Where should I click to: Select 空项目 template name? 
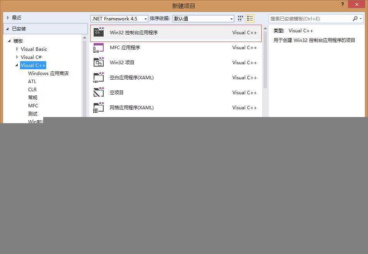tap(116, 92)
